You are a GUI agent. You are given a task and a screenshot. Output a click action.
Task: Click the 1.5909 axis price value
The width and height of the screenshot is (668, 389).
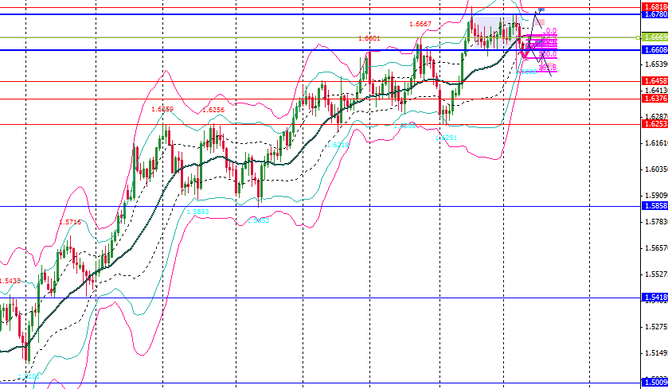656,196
